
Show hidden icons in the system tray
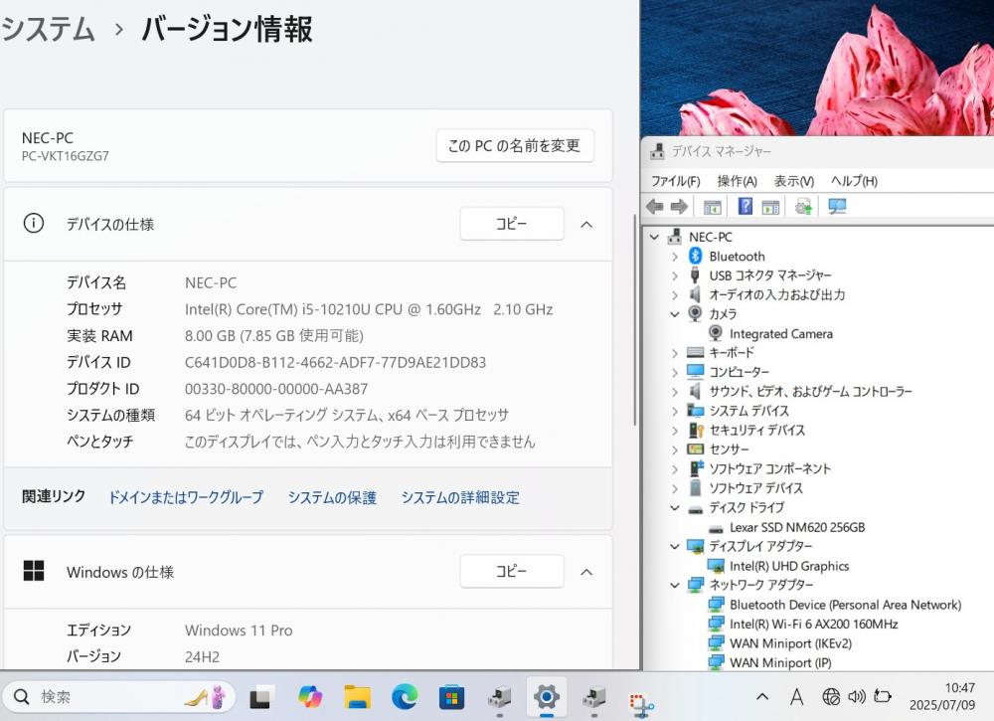coord(762,697)
